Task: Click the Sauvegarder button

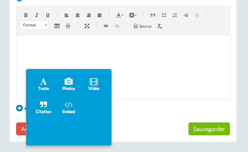Action: click(209, 129)
